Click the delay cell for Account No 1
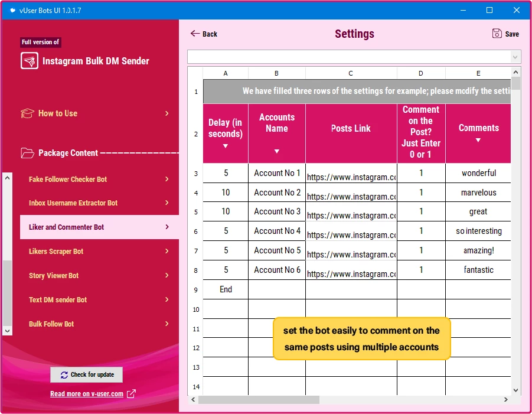The image size is (532, 414). pos(226,173)
